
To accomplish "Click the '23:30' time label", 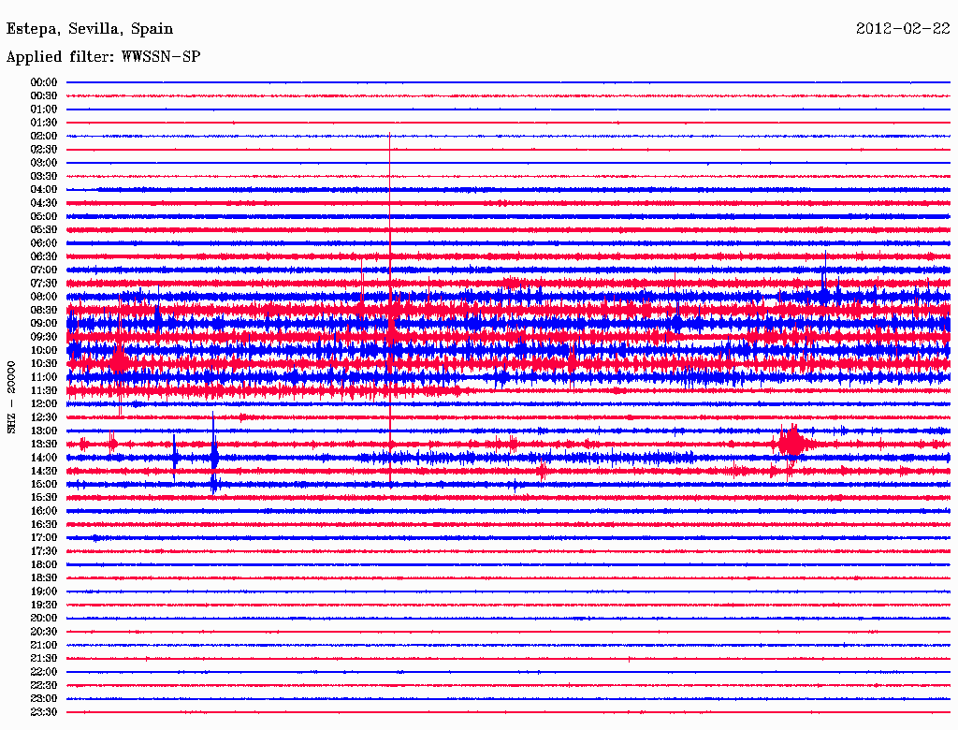I will click(43, 711).
